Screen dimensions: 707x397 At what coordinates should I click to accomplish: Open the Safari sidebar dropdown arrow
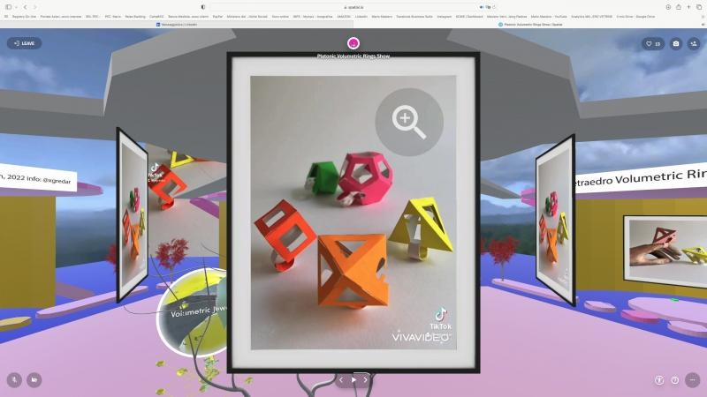click(16, 6)
